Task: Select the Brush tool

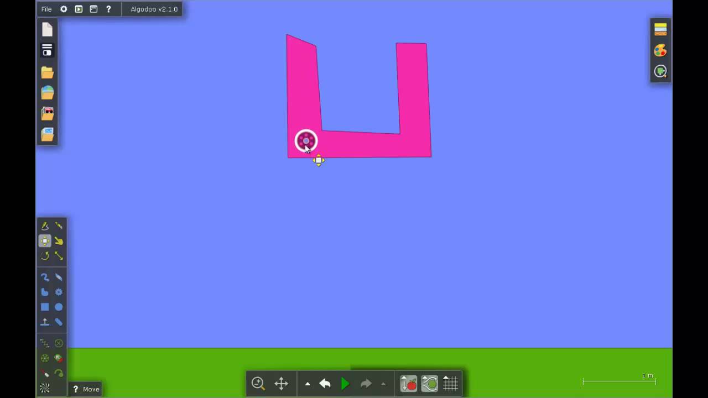Action: tap(45, 277)
